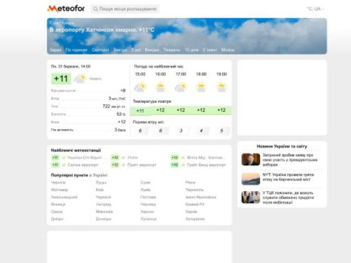The width and height of the screenshot is (351, 263).
Task: Open the 10 днів forecast tab
Action: pos(192,50)
